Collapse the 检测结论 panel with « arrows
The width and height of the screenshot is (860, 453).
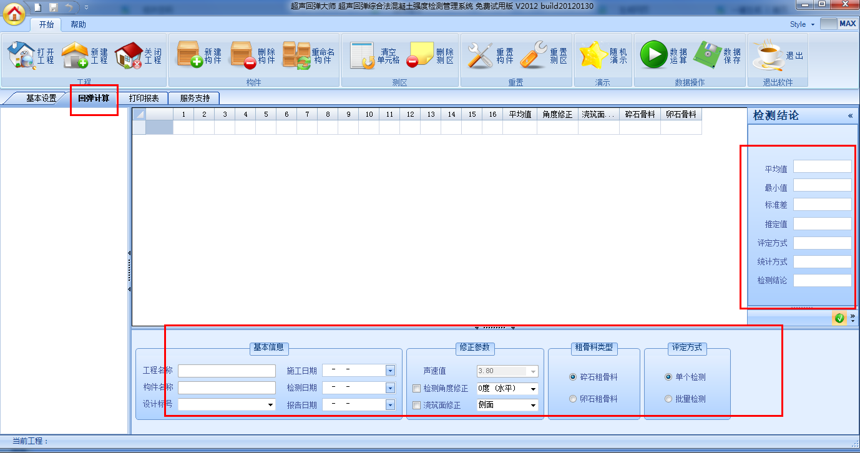coord(850,116)
